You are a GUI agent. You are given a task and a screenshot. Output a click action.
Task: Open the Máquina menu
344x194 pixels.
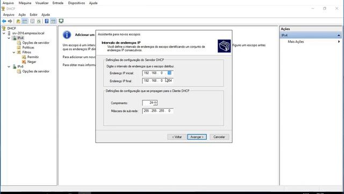pos(25,3)
